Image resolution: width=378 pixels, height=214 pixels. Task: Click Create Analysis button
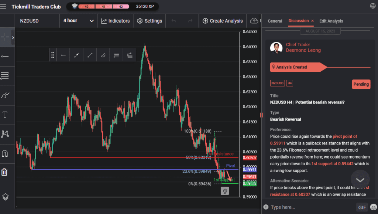223,21
